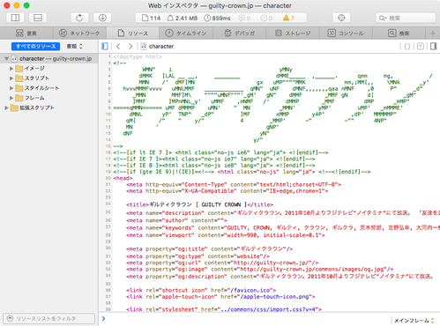Click the resource list filter field
This screenshot has height=326, width=440.
coord(48,318)
